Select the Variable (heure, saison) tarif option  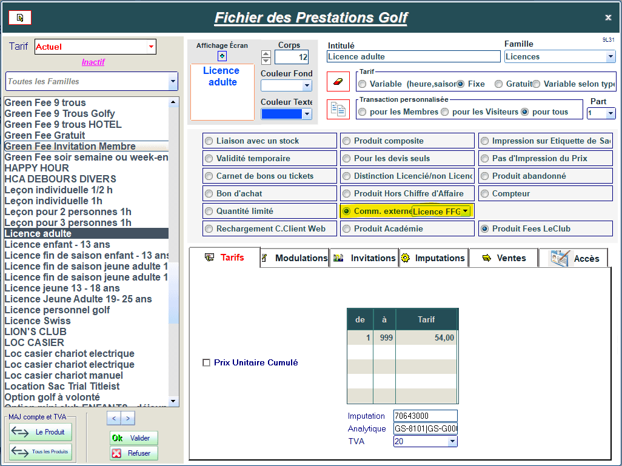(362, 84)
